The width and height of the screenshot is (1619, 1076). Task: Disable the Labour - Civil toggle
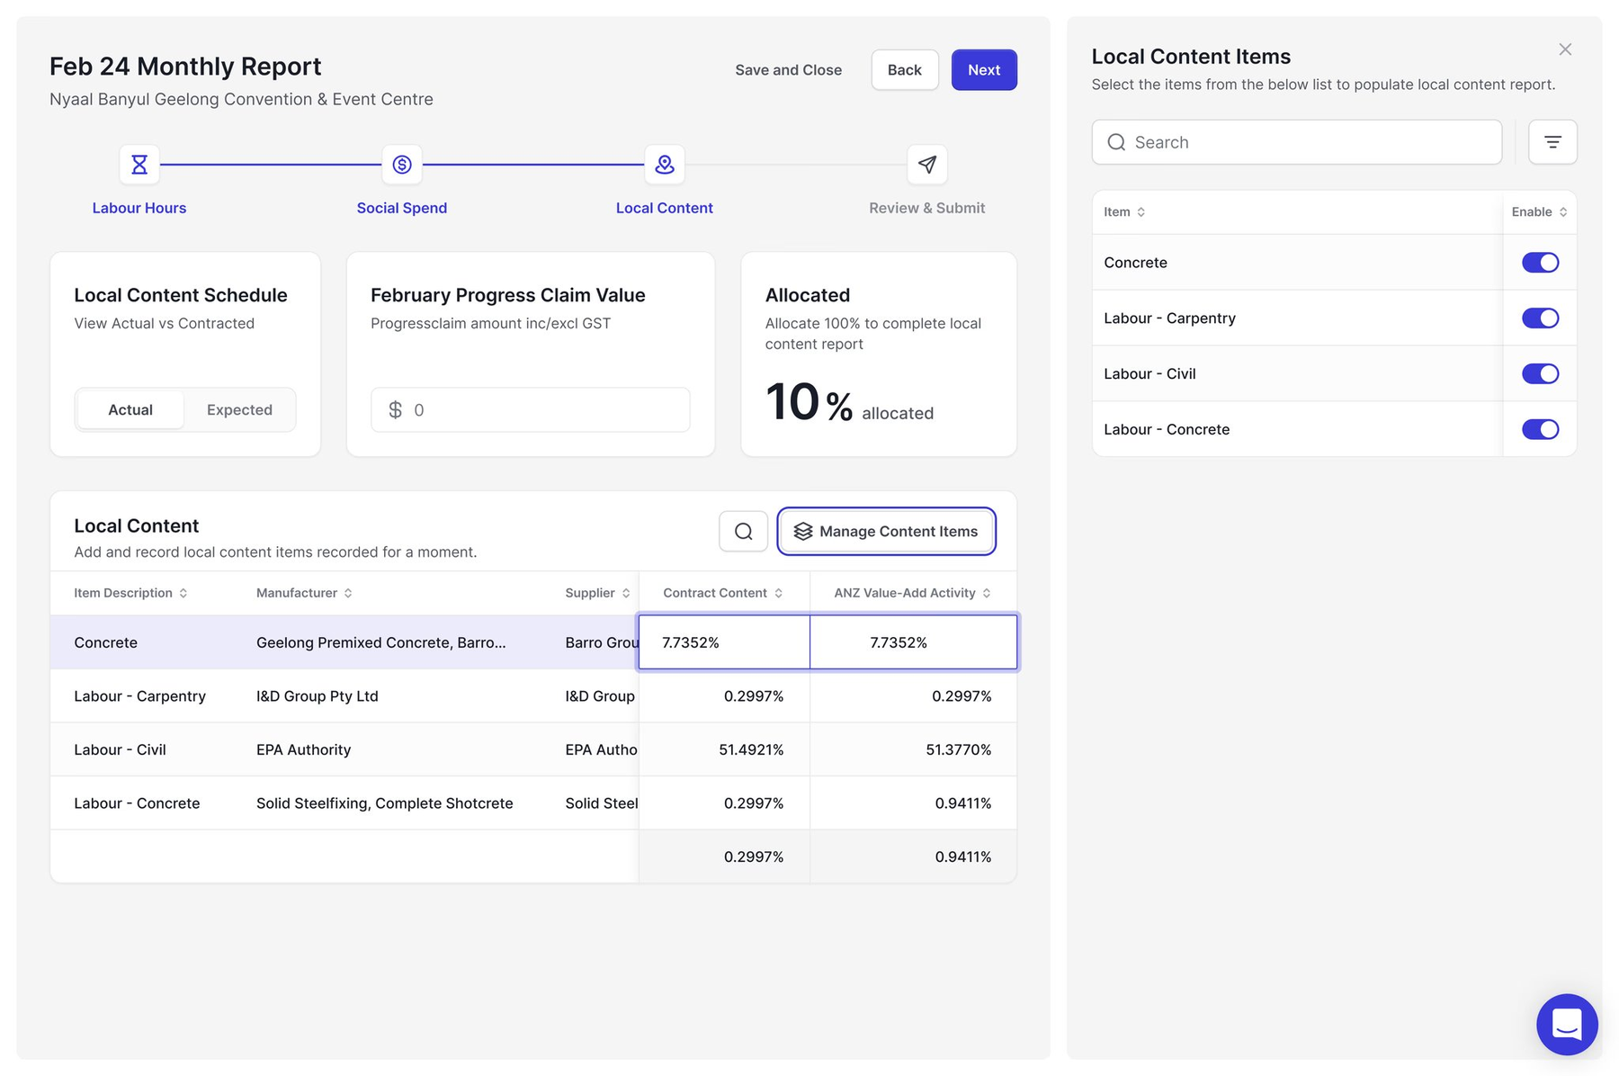tap(1540, 374)
